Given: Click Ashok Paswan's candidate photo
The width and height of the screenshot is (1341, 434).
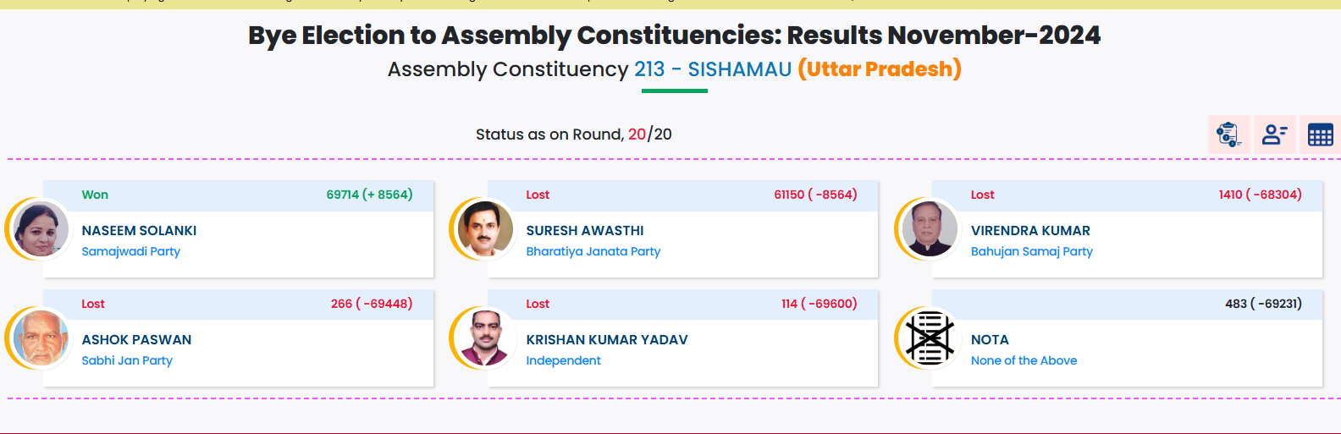Looking at the screenshot, I should (x=41, y=338).
